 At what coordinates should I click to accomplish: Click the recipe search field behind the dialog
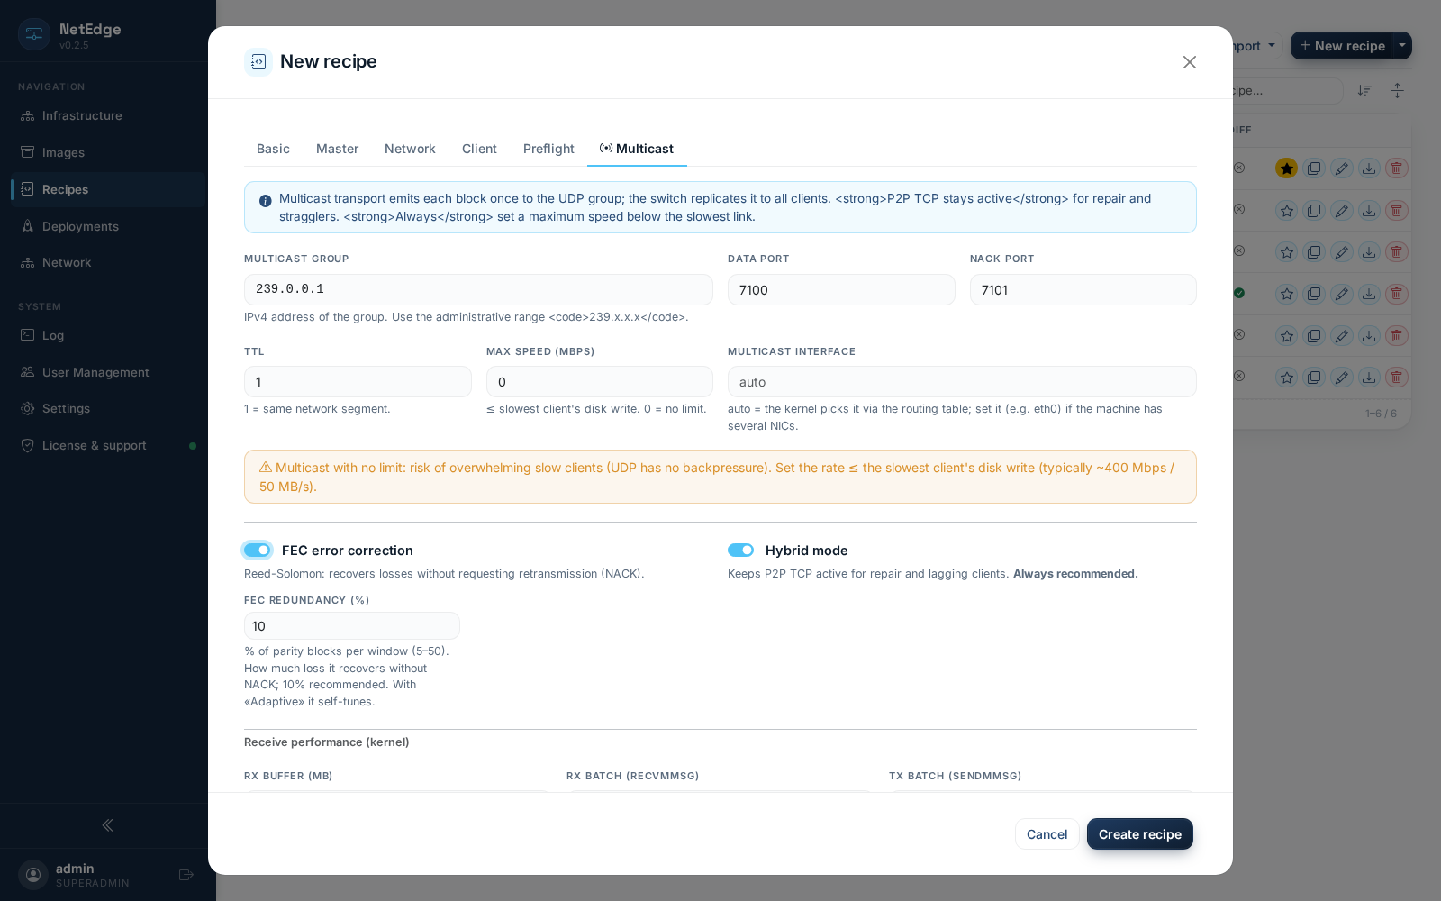click(1286, 90)
